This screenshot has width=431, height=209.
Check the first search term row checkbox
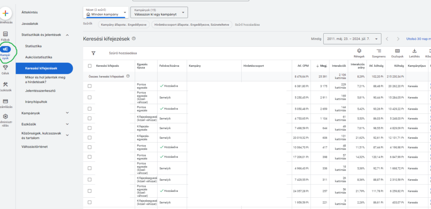point(90,86)
